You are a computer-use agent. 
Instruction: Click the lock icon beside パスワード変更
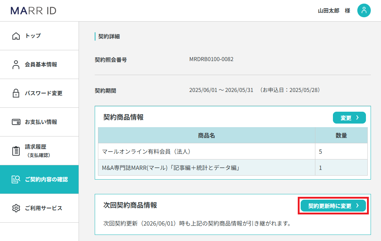coord(16,93)
